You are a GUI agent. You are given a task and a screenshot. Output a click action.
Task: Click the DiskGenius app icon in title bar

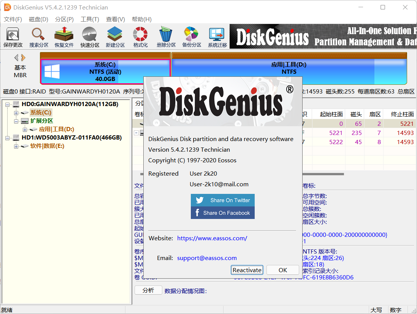pyautogui.click(x=8, y=7)
